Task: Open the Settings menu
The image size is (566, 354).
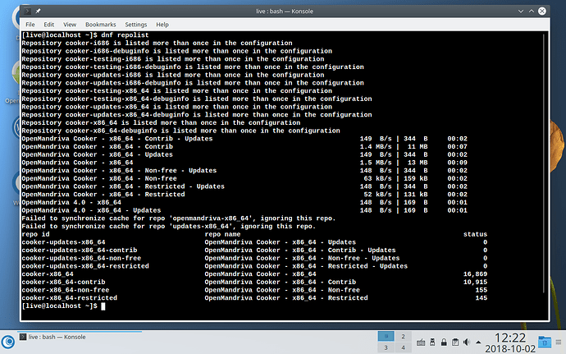Action: click(136, 25)
